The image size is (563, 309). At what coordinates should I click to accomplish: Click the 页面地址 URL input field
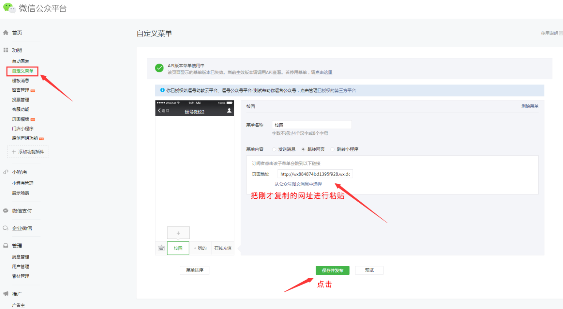click(x=315, y=174)
